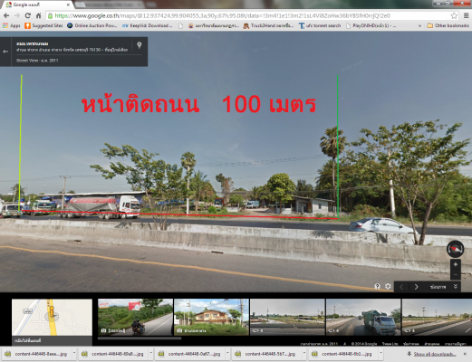
Task: Expand options arrow for content-446445-8eee download
Action: point(74,353)
